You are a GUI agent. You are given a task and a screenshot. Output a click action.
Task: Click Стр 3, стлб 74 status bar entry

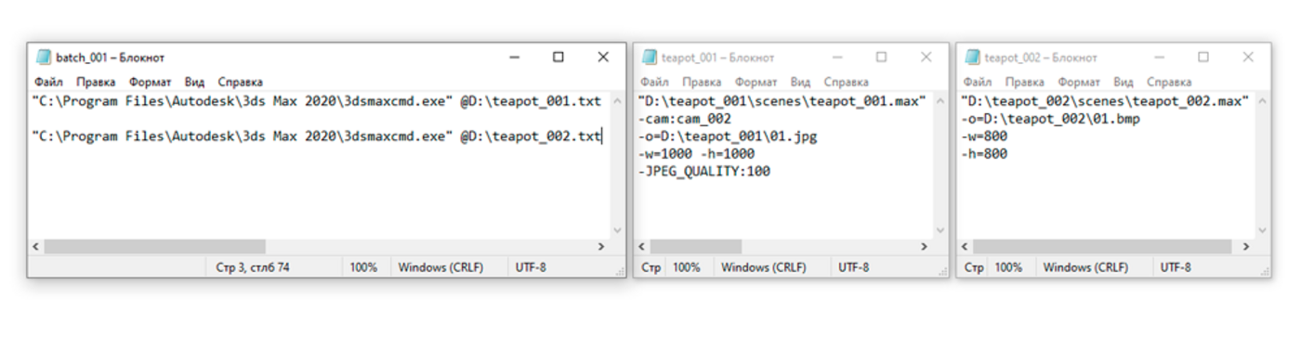pos(253,267)
